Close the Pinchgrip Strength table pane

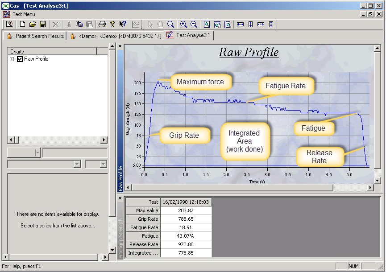[x=120, y=198]
